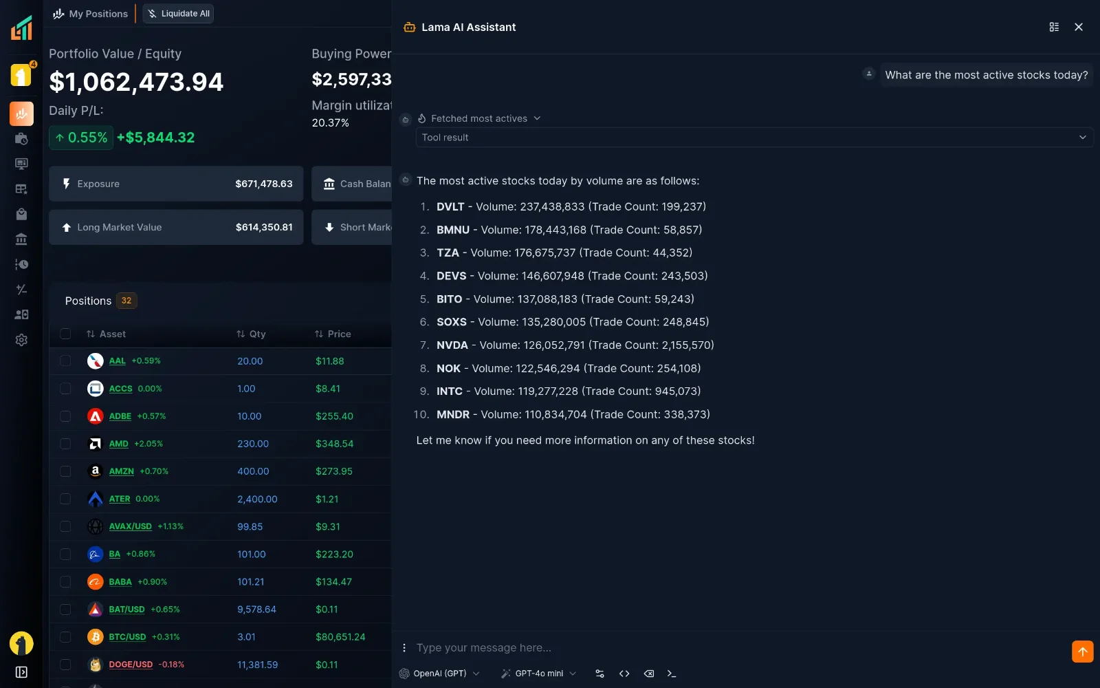The width and height of the screenshot is (1100, 688).
Task: Click the Positions count badge 32
Action: click(x=126, y=301)
